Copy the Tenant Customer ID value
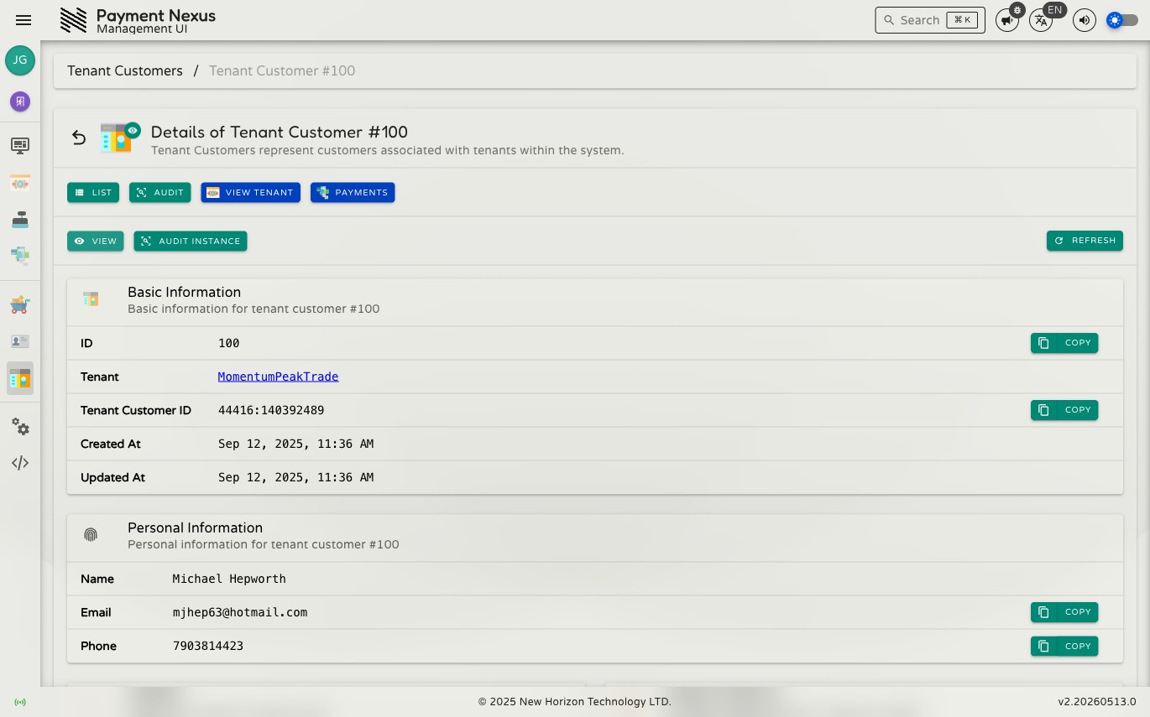This screenshot has width=1150, height=717. click(1064, 410)
